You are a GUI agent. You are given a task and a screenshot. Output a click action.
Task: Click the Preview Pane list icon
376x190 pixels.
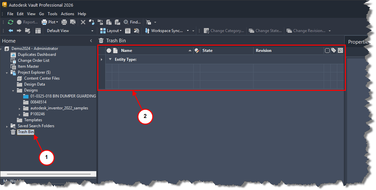128,31
